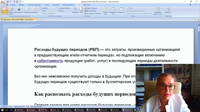Screen dimensions: 200x112
Task: Open Camtasia from taskbar
Action: coord(116,110)
